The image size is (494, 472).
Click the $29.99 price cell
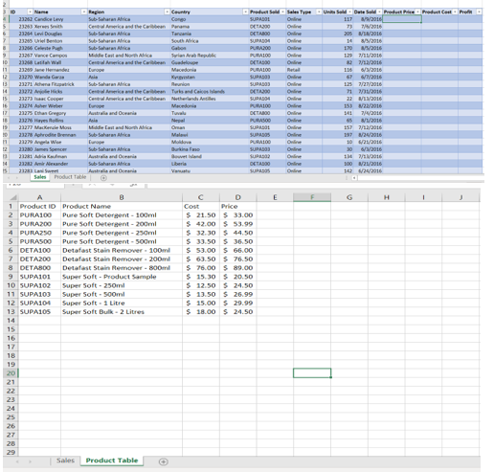click(x=237, y=303)
